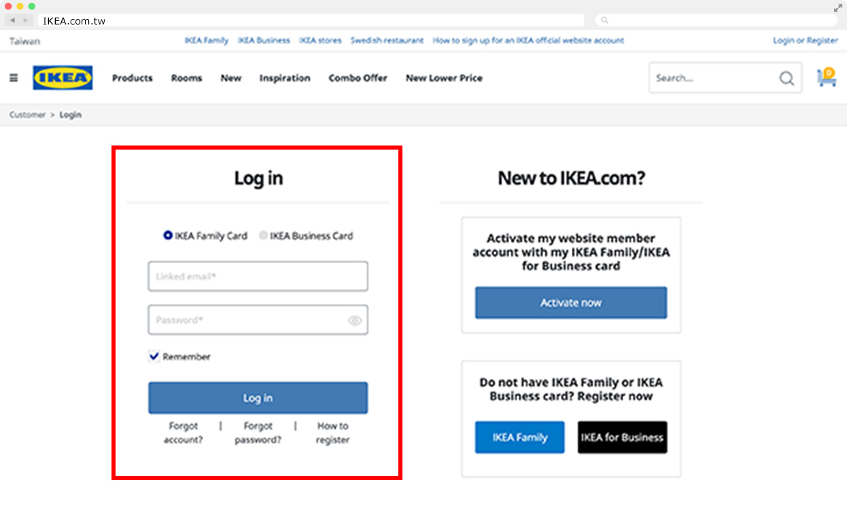Click the browser fullscreen expand icon
The image size is (847, 514).
pyautogui.click(x=837, y=8)
